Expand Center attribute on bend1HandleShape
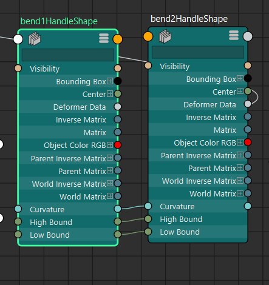The height and width of the screenshot is (285, 269). pyautogui.click(x=110, y=94)
